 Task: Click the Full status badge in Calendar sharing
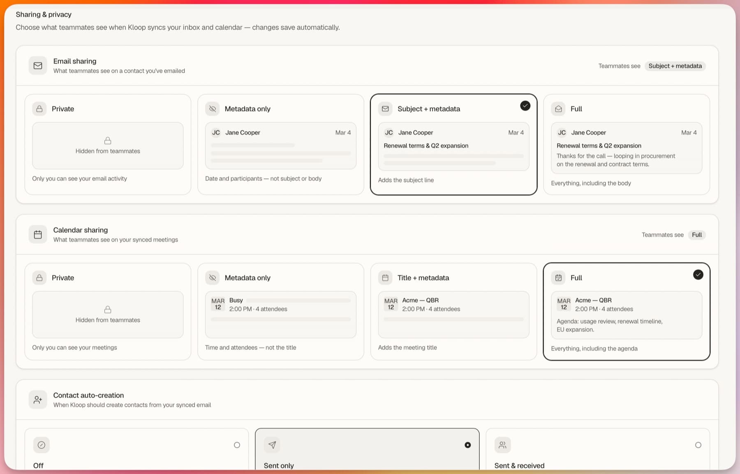pos(697,235)
